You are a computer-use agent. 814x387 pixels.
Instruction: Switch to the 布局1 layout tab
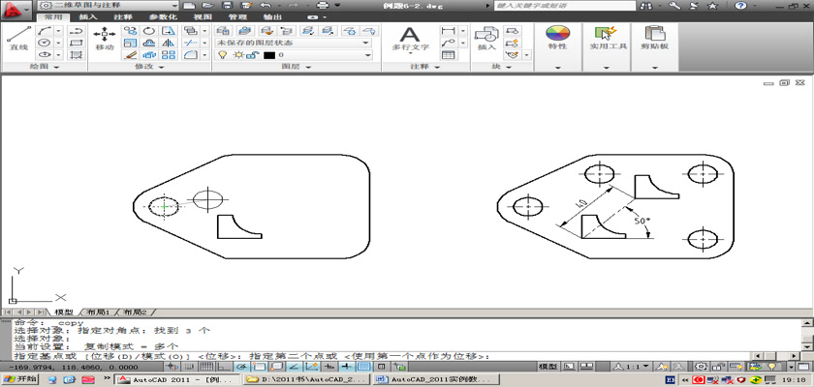96,313
